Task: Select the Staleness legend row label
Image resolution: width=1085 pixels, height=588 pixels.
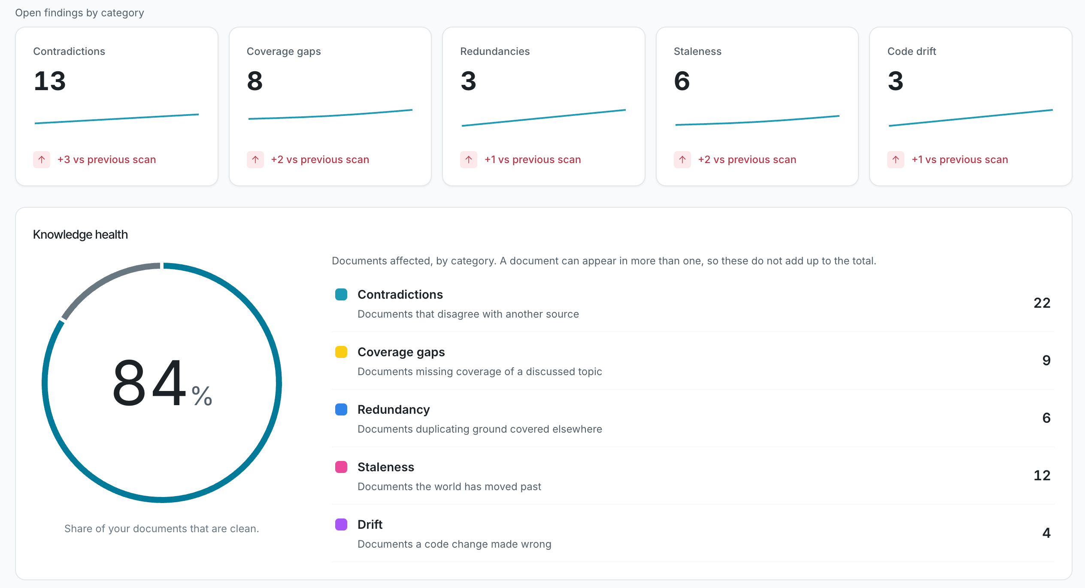Action: [x=386, y=467]
